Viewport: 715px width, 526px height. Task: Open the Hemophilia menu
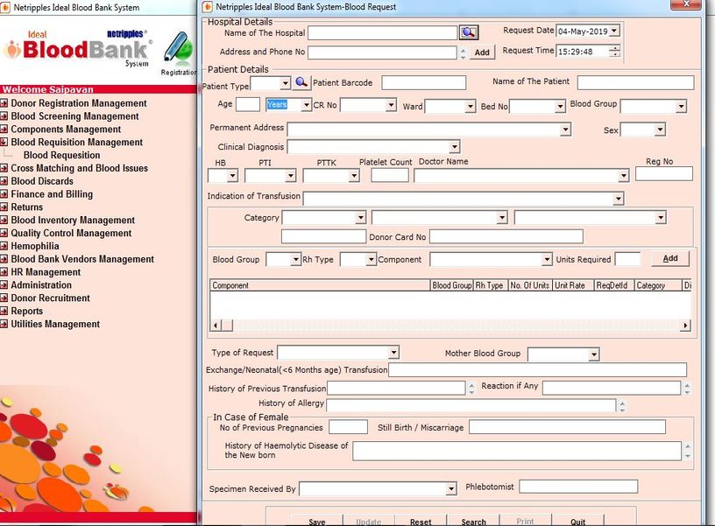pyautogui.click(x=35, y=246)
